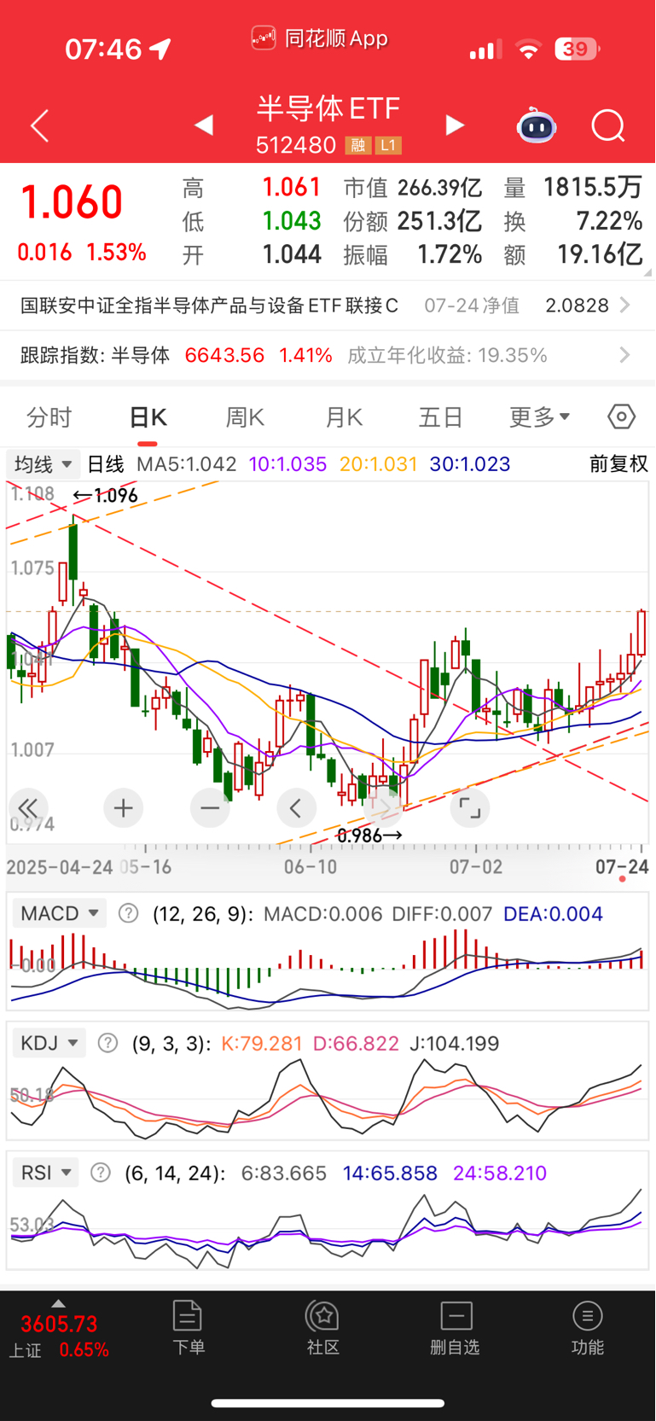Screen dimensions: 656x1421
Task: Tap the 10:1.035 moving average value
Action: [x=287, y=464]
